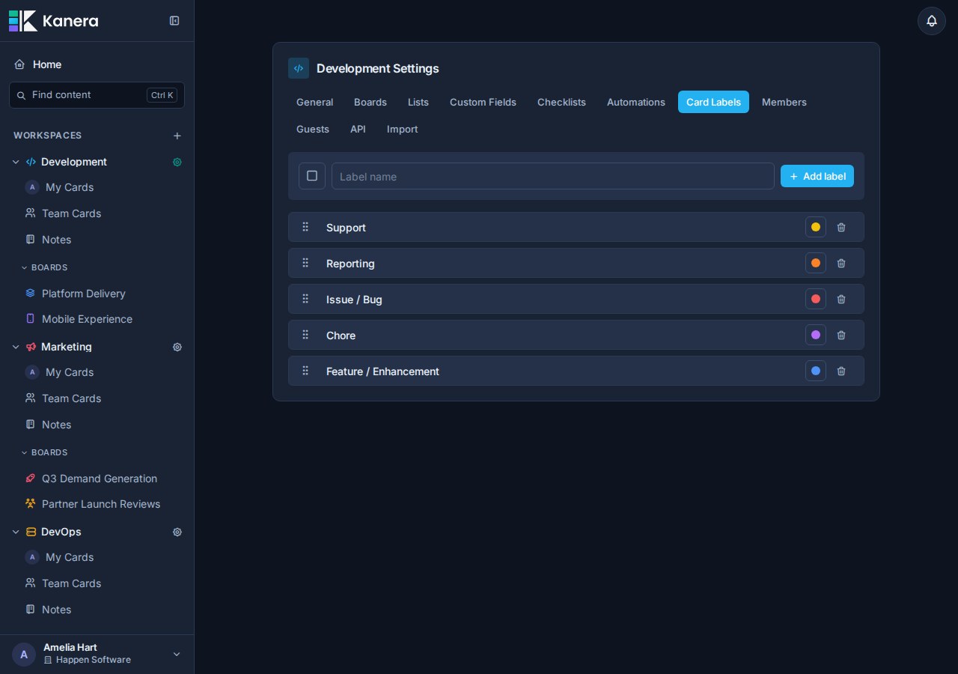This screenshot has height=674, width=958.
Task: Open Amelia Hart account menu chevron
Action: (177, 655)
